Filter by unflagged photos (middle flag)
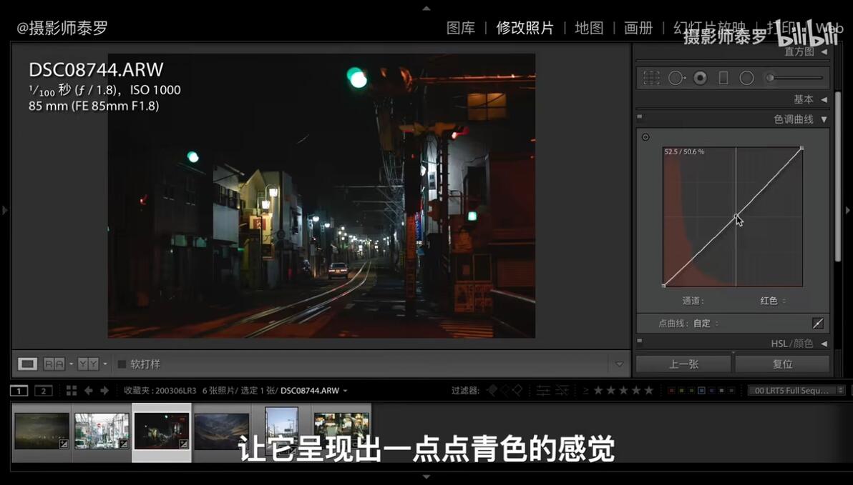The image size is (853, 485). click(x=505, y=390)
